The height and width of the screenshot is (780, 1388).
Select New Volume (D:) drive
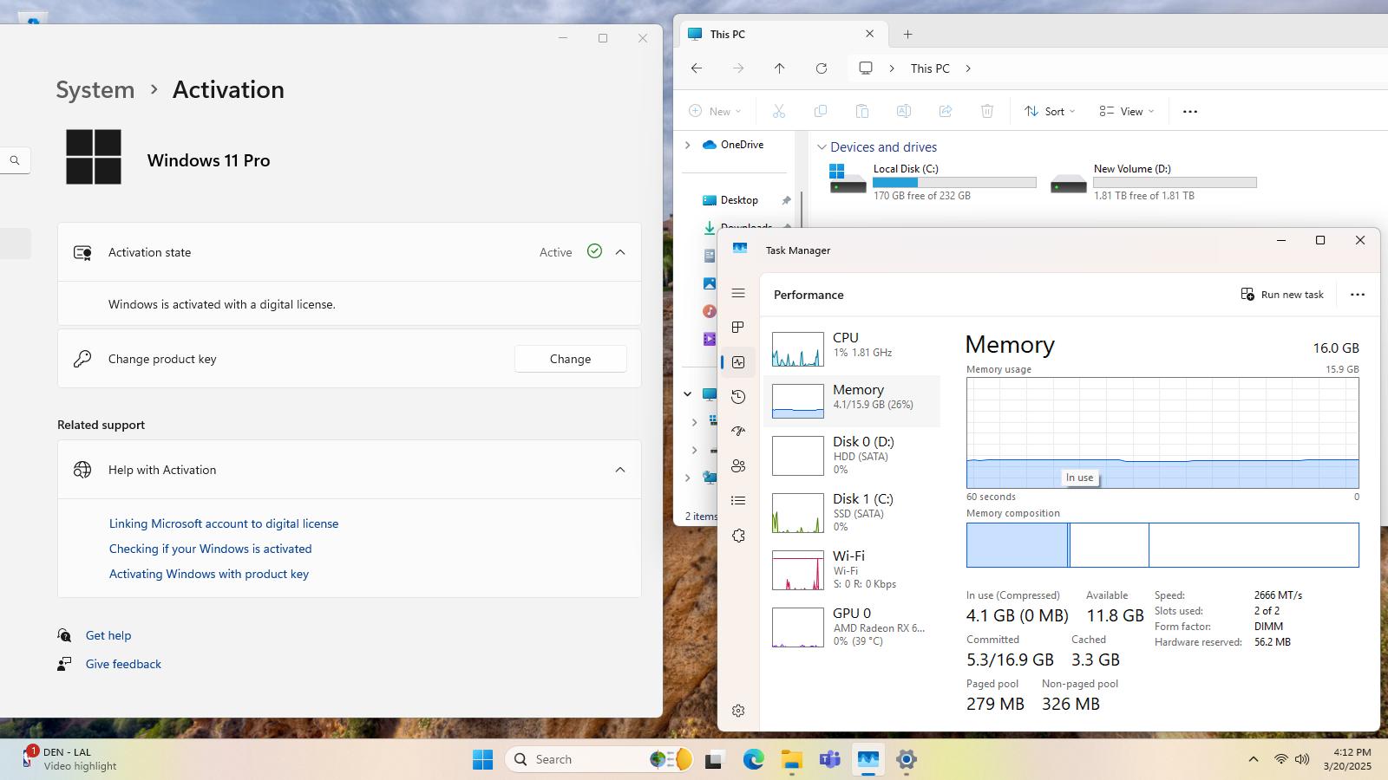pyautogui.click(x=1153, y=183)
